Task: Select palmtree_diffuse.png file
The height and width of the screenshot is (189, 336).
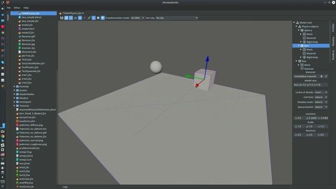Action: click(31, 125)
